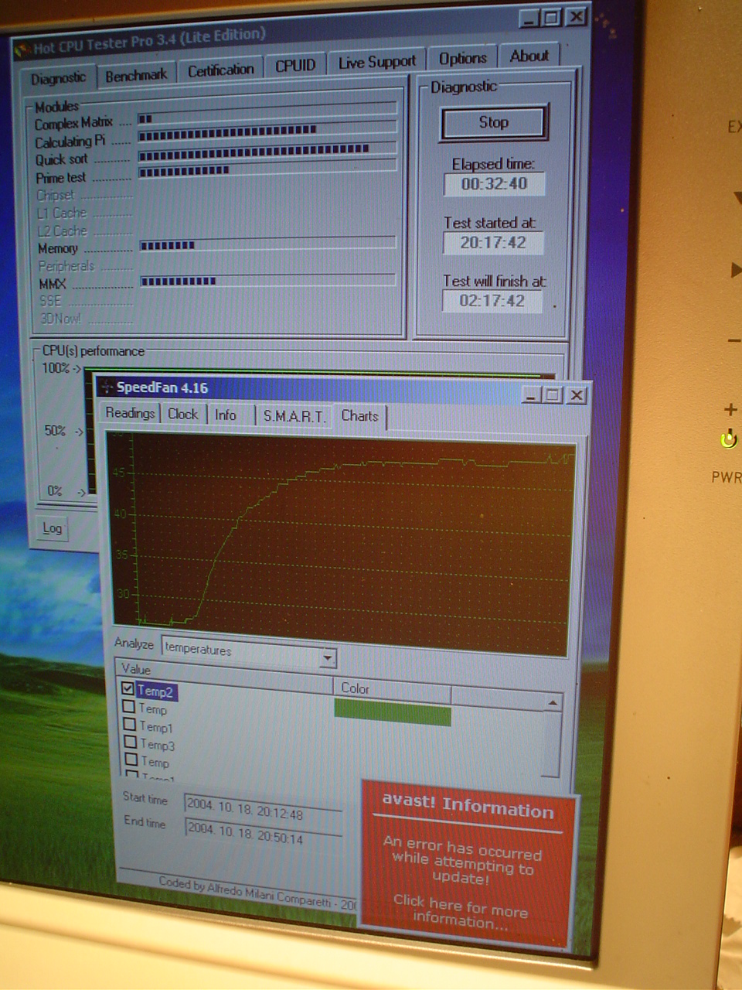This screenshot has height=990, width=742.
Task: Stop the running diagnostic test
Action: [x=494, y=122]
